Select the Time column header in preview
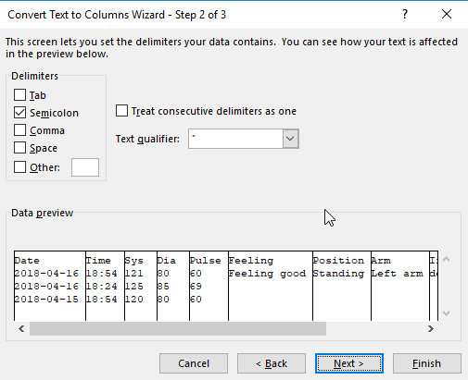The image size is (468, 380). tap(98, 261)
